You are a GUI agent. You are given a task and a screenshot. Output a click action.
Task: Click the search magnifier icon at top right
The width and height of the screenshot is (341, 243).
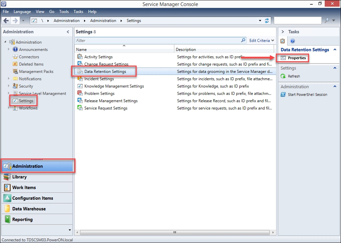[x=327, y=20]
